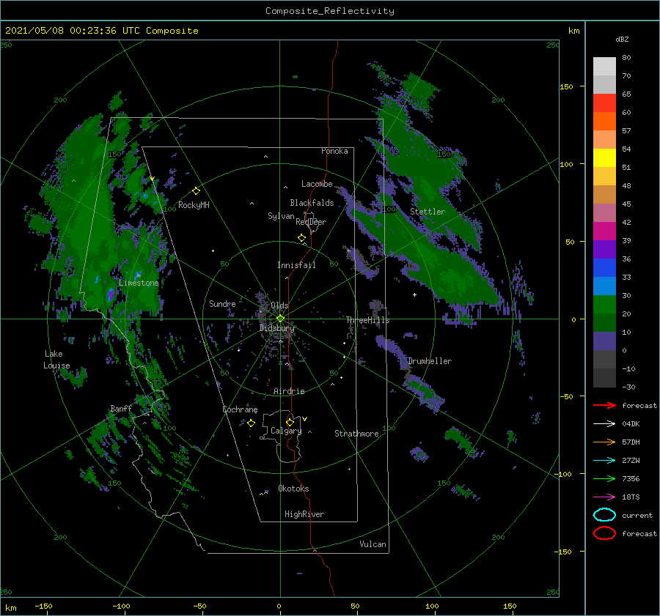Click the Vulcan label
Image resolution: width=660 pixels, height=616 pixels.
pos(373,544)
